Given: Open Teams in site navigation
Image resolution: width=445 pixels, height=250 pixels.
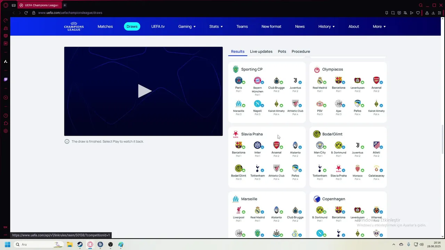Looking at the screenshot, I should click(x=242, y=26).
